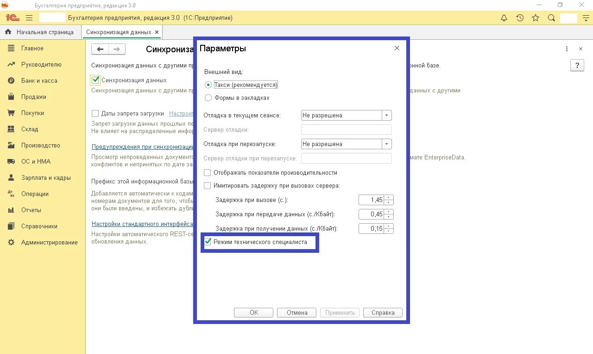The width and height of the screenshot is (593, 354).
Task: Click OK in Параметры dialog
Action: [x=254, y=313]
